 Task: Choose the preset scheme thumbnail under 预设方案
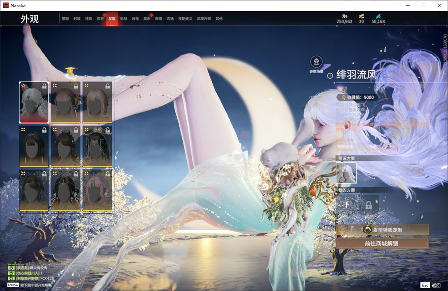[x=346, y=173]
